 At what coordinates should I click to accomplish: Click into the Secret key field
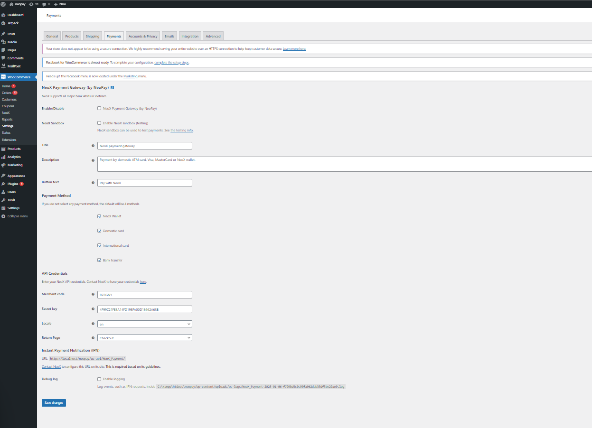tap(145, 309)
